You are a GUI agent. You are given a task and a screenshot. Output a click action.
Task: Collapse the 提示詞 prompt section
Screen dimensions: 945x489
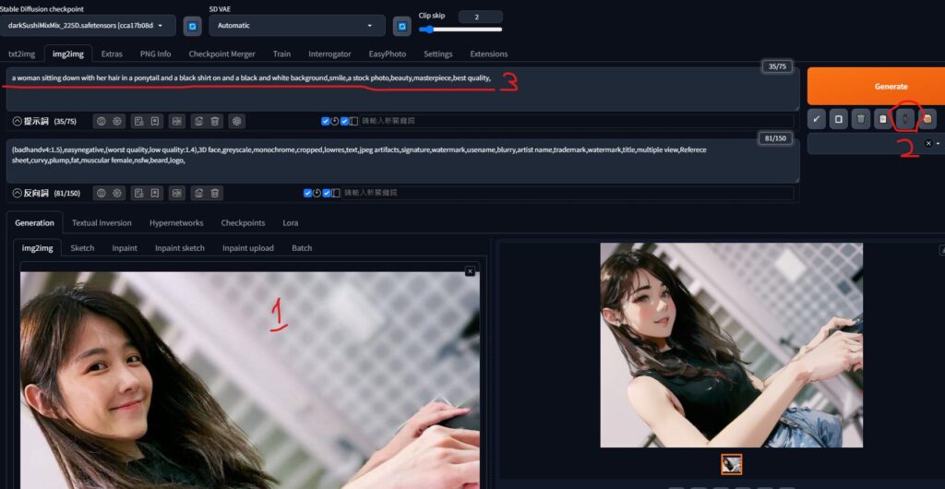pos(18,121)
